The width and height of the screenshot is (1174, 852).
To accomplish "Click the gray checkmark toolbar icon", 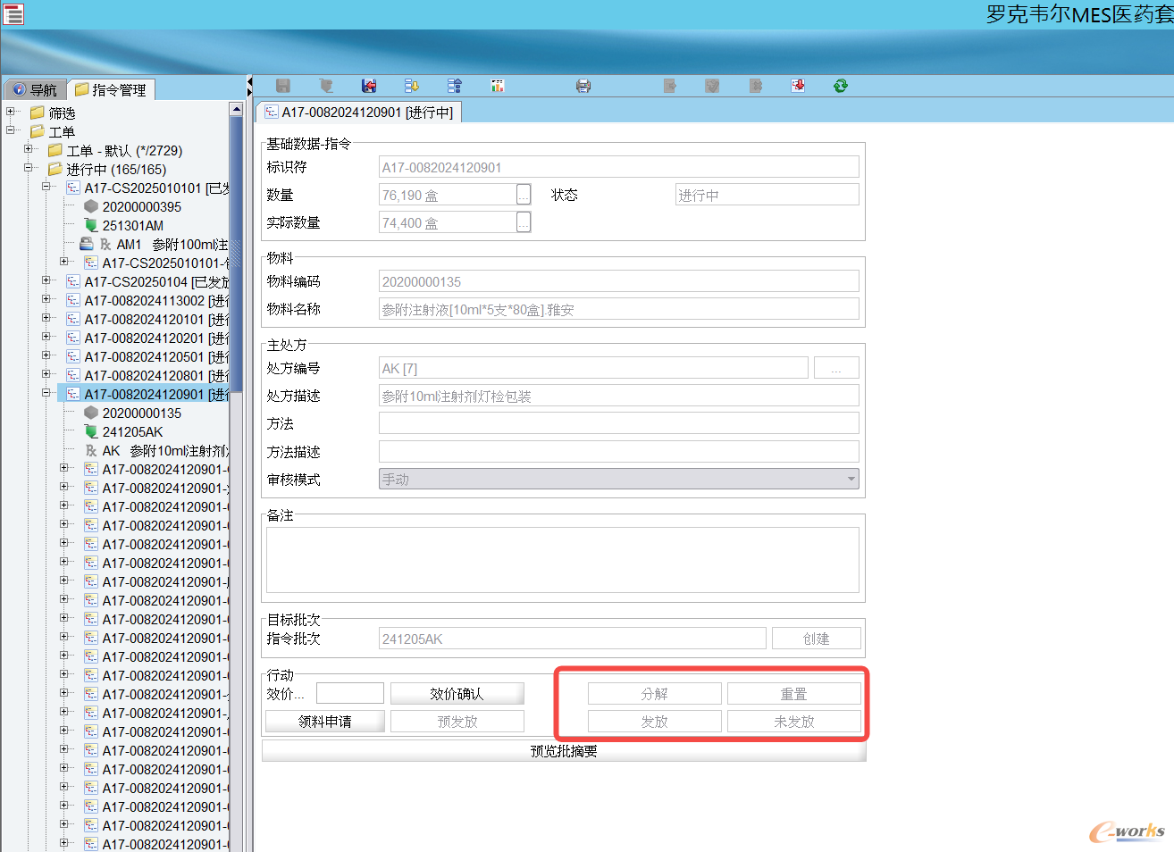I will point(712,86).
